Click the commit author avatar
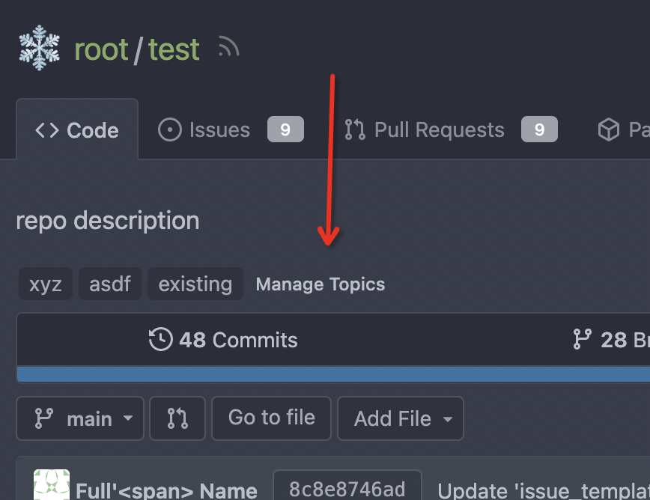The image size is (650, 500). tap(52, 485)
